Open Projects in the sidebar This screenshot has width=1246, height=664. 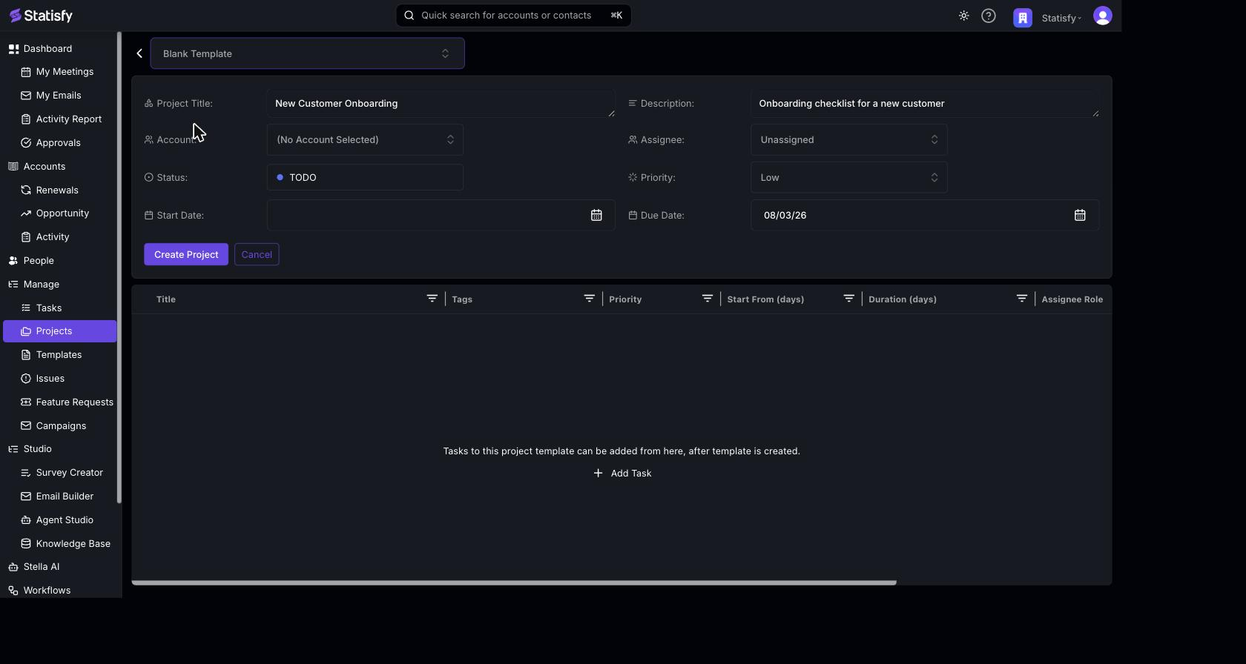coord(59,331)
